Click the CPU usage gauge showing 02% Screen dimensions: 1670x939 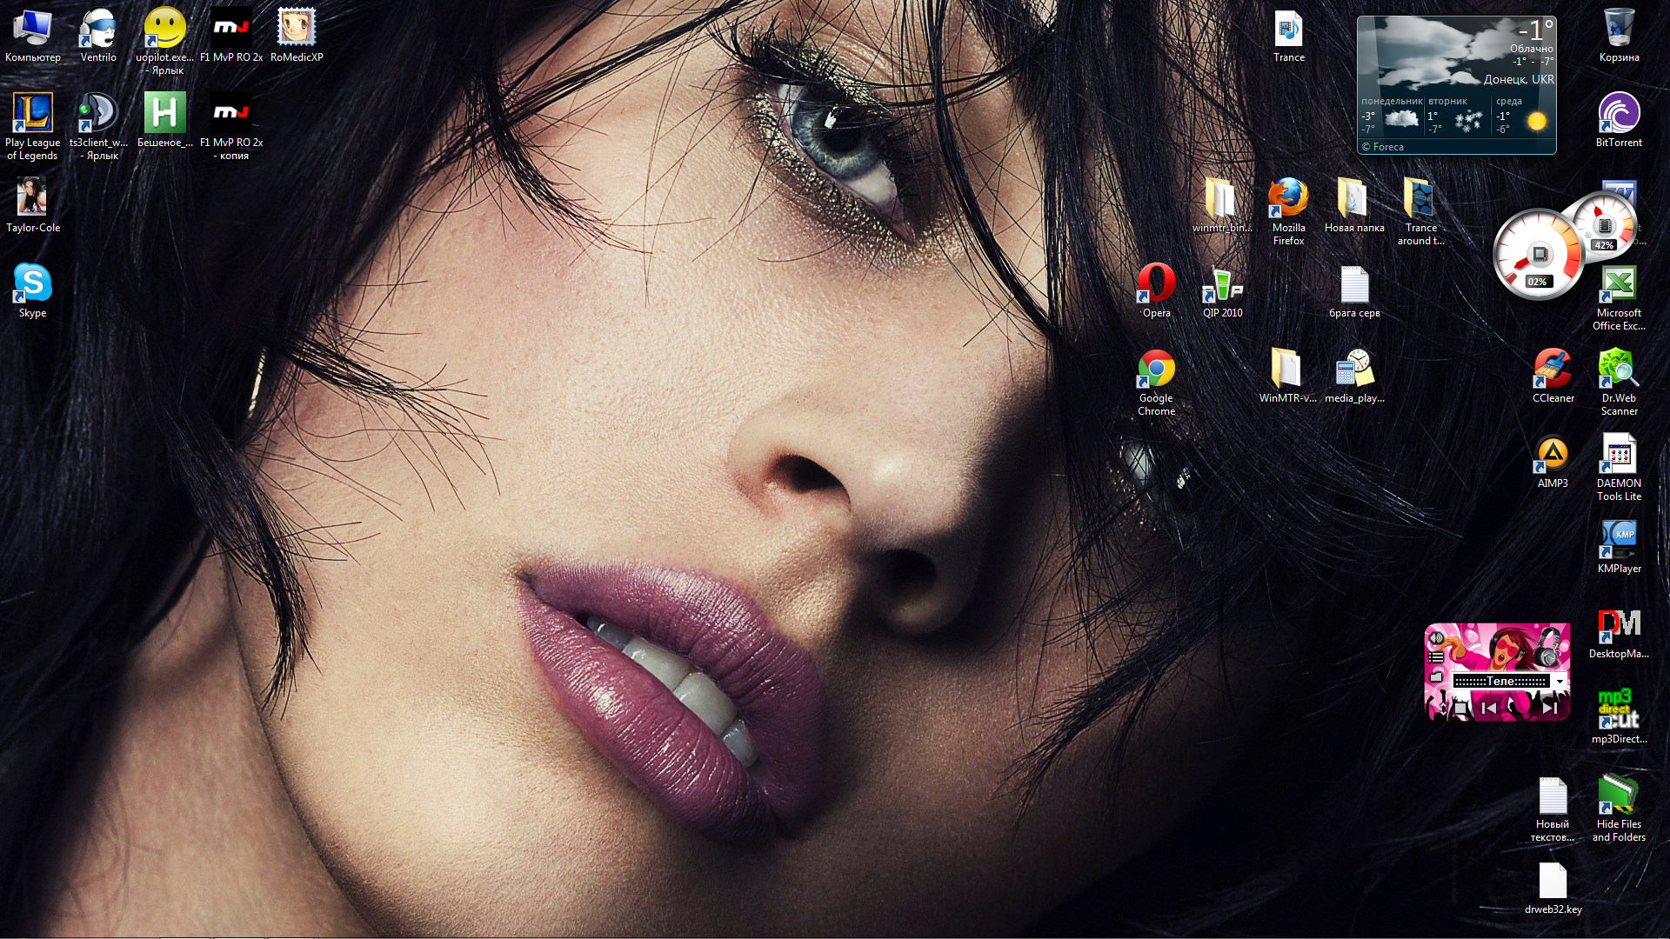pos(1538,254)
